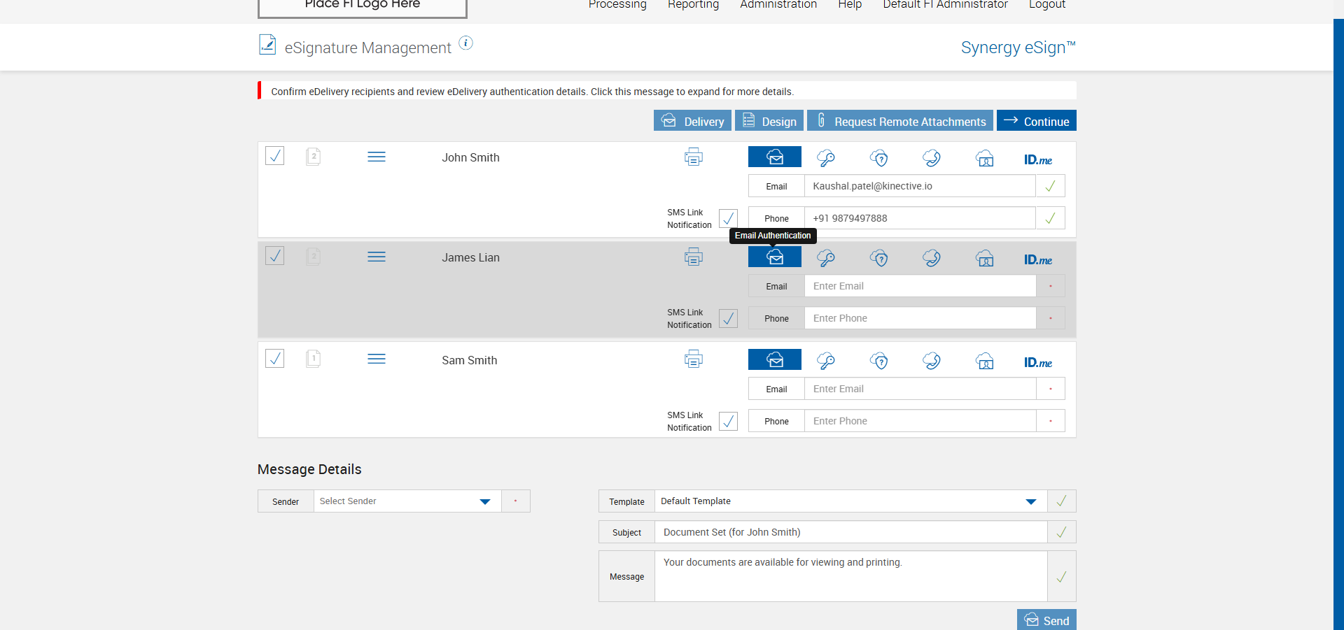Click reorder handle for John Smith
The height and width of the screenshot is (630, 1344).
pyautogui.click(x=377, y=157)
